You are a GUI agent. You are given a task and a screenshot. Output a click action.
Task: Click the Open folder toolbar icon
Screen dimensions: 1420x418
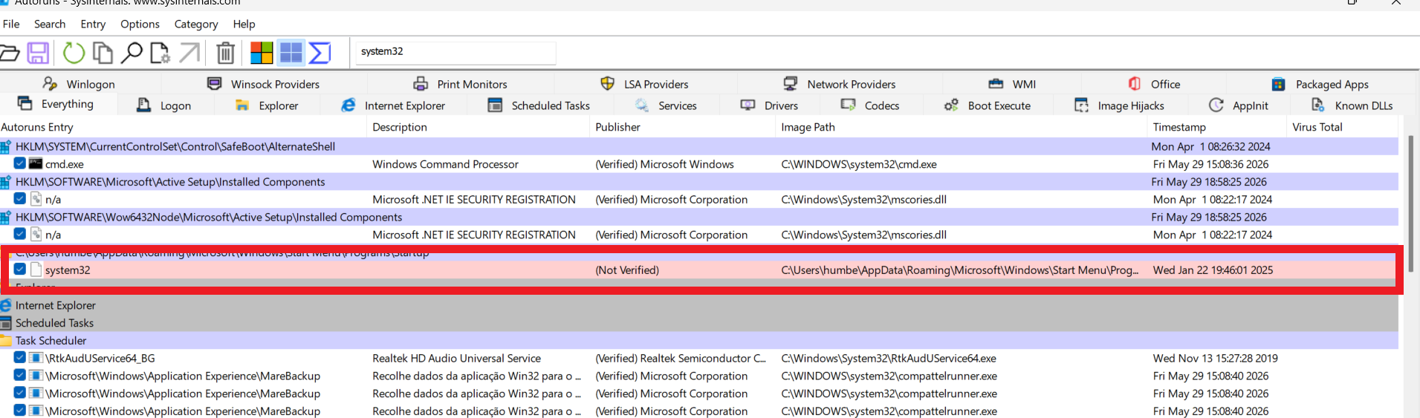point(9,53)
